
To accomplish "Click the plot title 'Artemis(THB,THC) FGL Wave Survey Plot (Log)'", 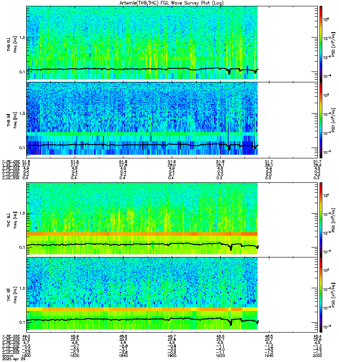I will pos(171,3).
